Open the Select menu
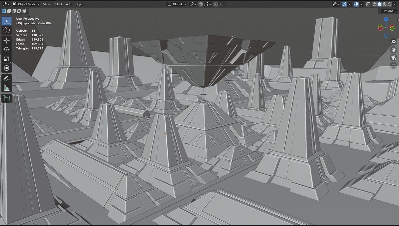Viewport: 399px width, 226px height. [x=58, y=4]
